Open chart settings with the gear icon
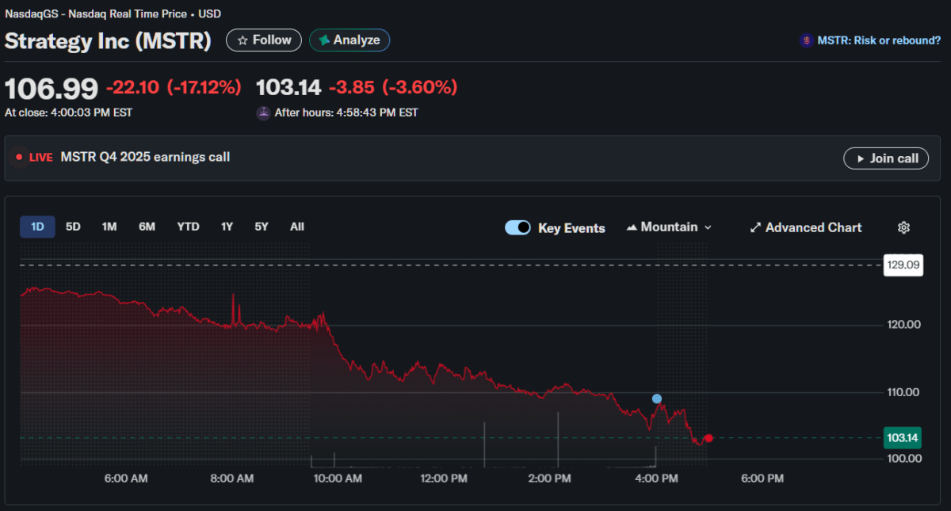The width and height of the screenshot is (951, 511). pos(903,227)
